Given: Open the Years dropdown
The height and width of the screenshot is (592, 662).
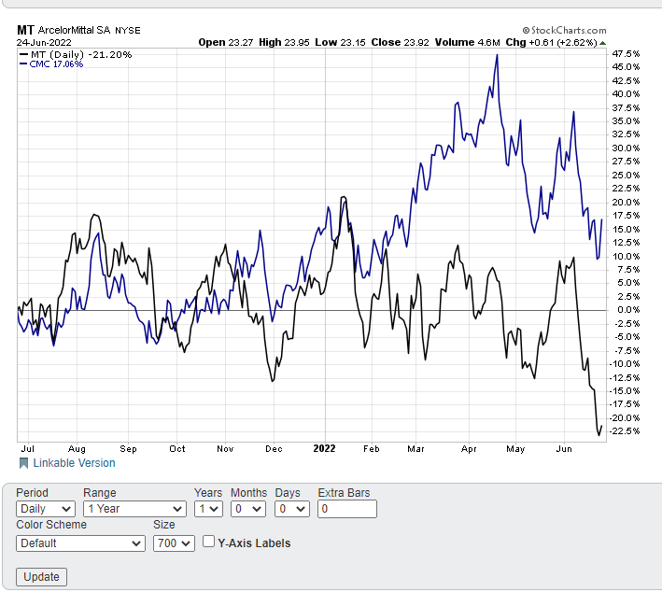Looking at the screenshot, I should (x=208, y=509).
